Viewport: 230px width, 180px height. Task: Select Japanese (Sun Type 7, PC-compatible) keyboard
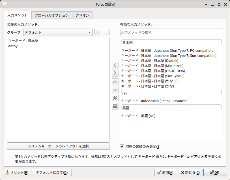[171, 50]
